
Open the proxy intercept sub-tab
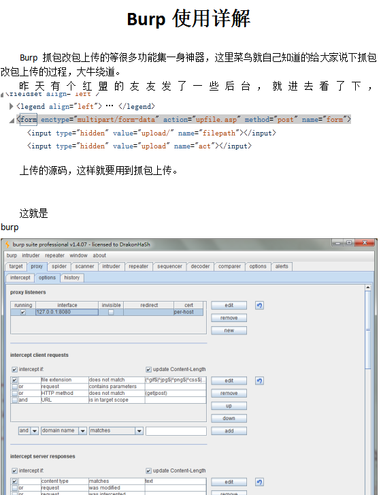click(x=20, y=278)
